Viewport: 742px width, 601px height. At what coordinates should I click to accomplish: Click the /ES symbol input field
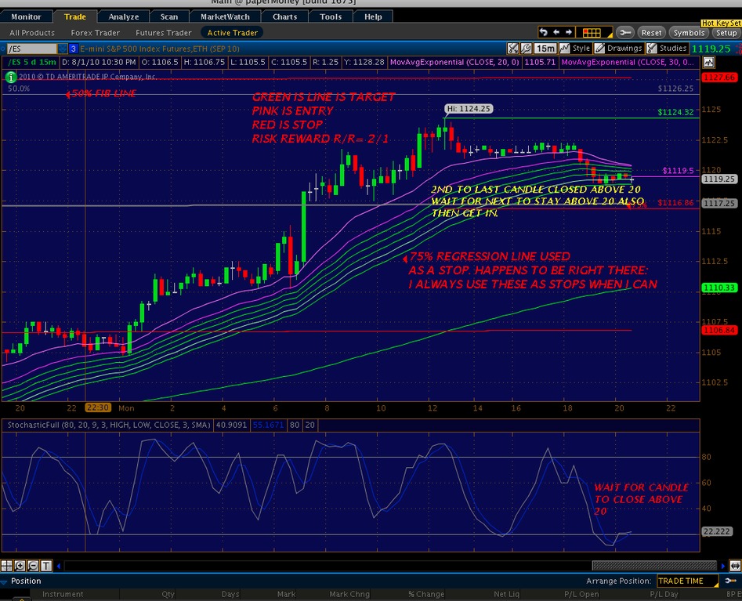[x=31, y=49]
